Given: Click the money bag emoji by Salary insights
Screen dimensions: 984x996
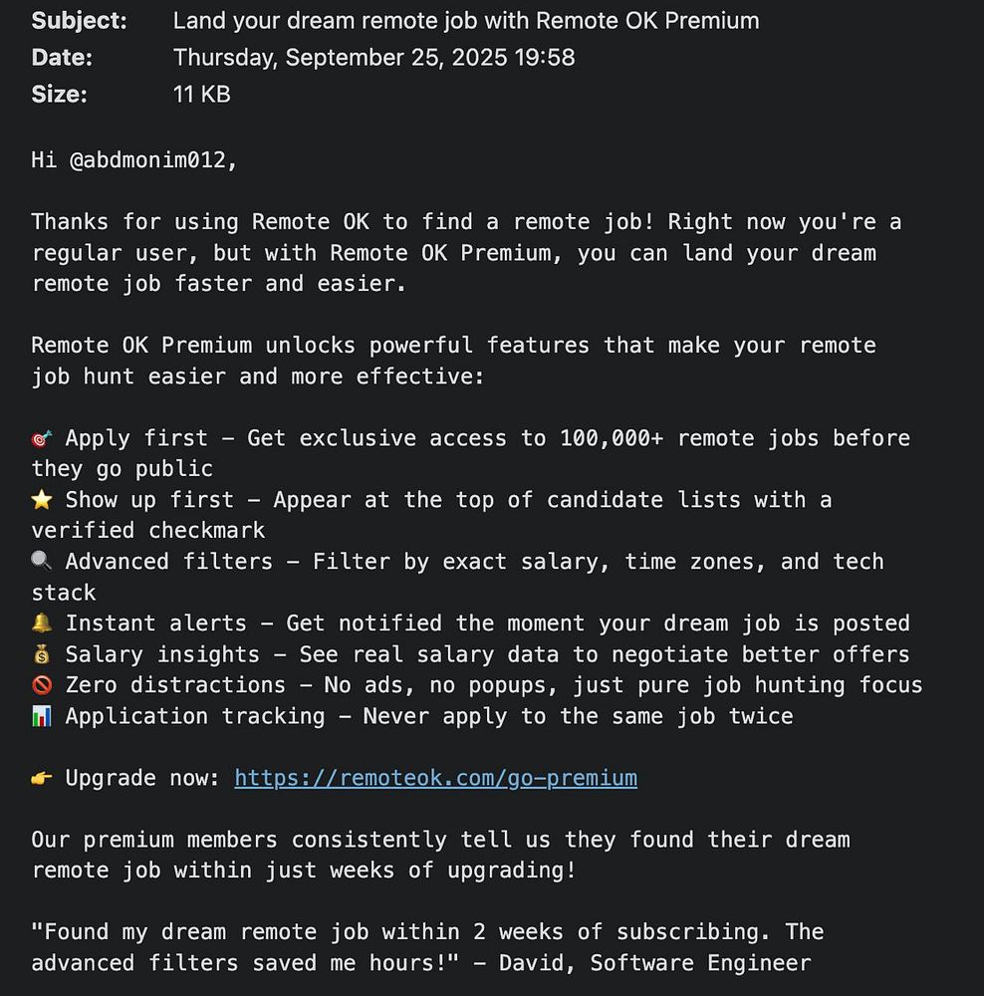Looking at the screenshot, I should coord(41,654).
